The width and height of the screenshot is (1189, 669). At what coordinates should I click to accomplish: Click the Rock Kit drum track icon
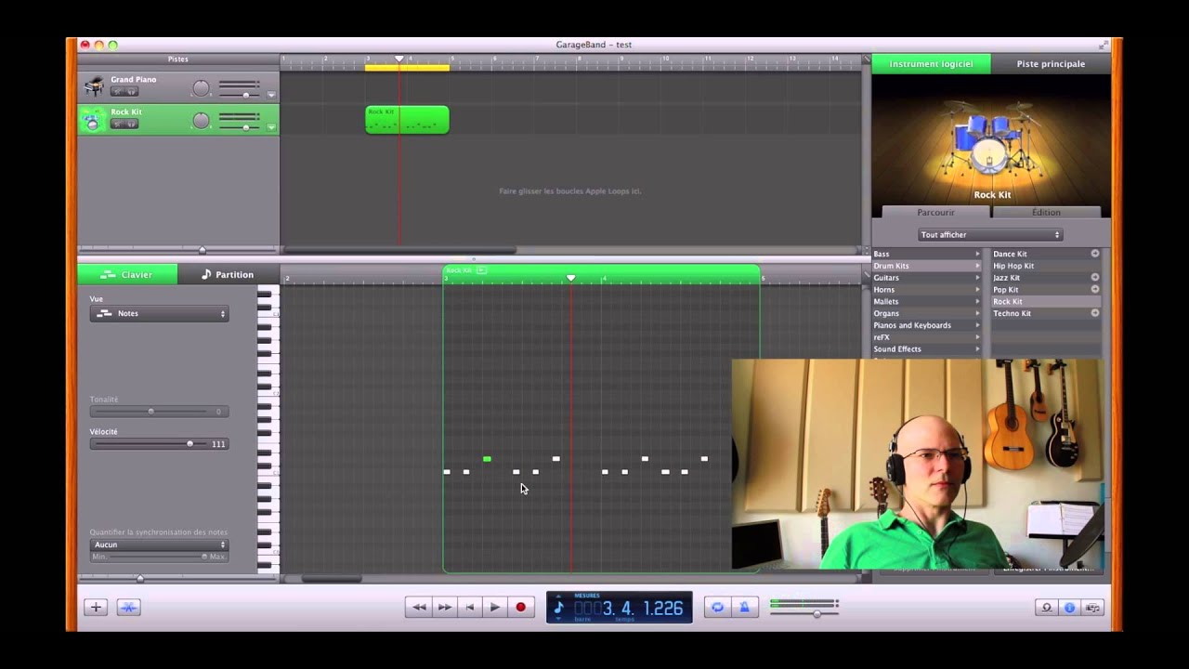pyautogui.click(x=92, y=119)
